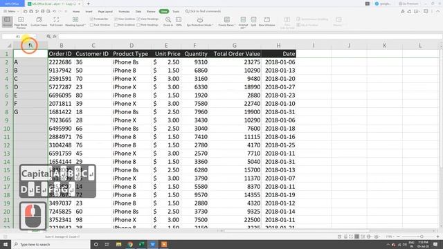Select row 10 header

point(6,129)
